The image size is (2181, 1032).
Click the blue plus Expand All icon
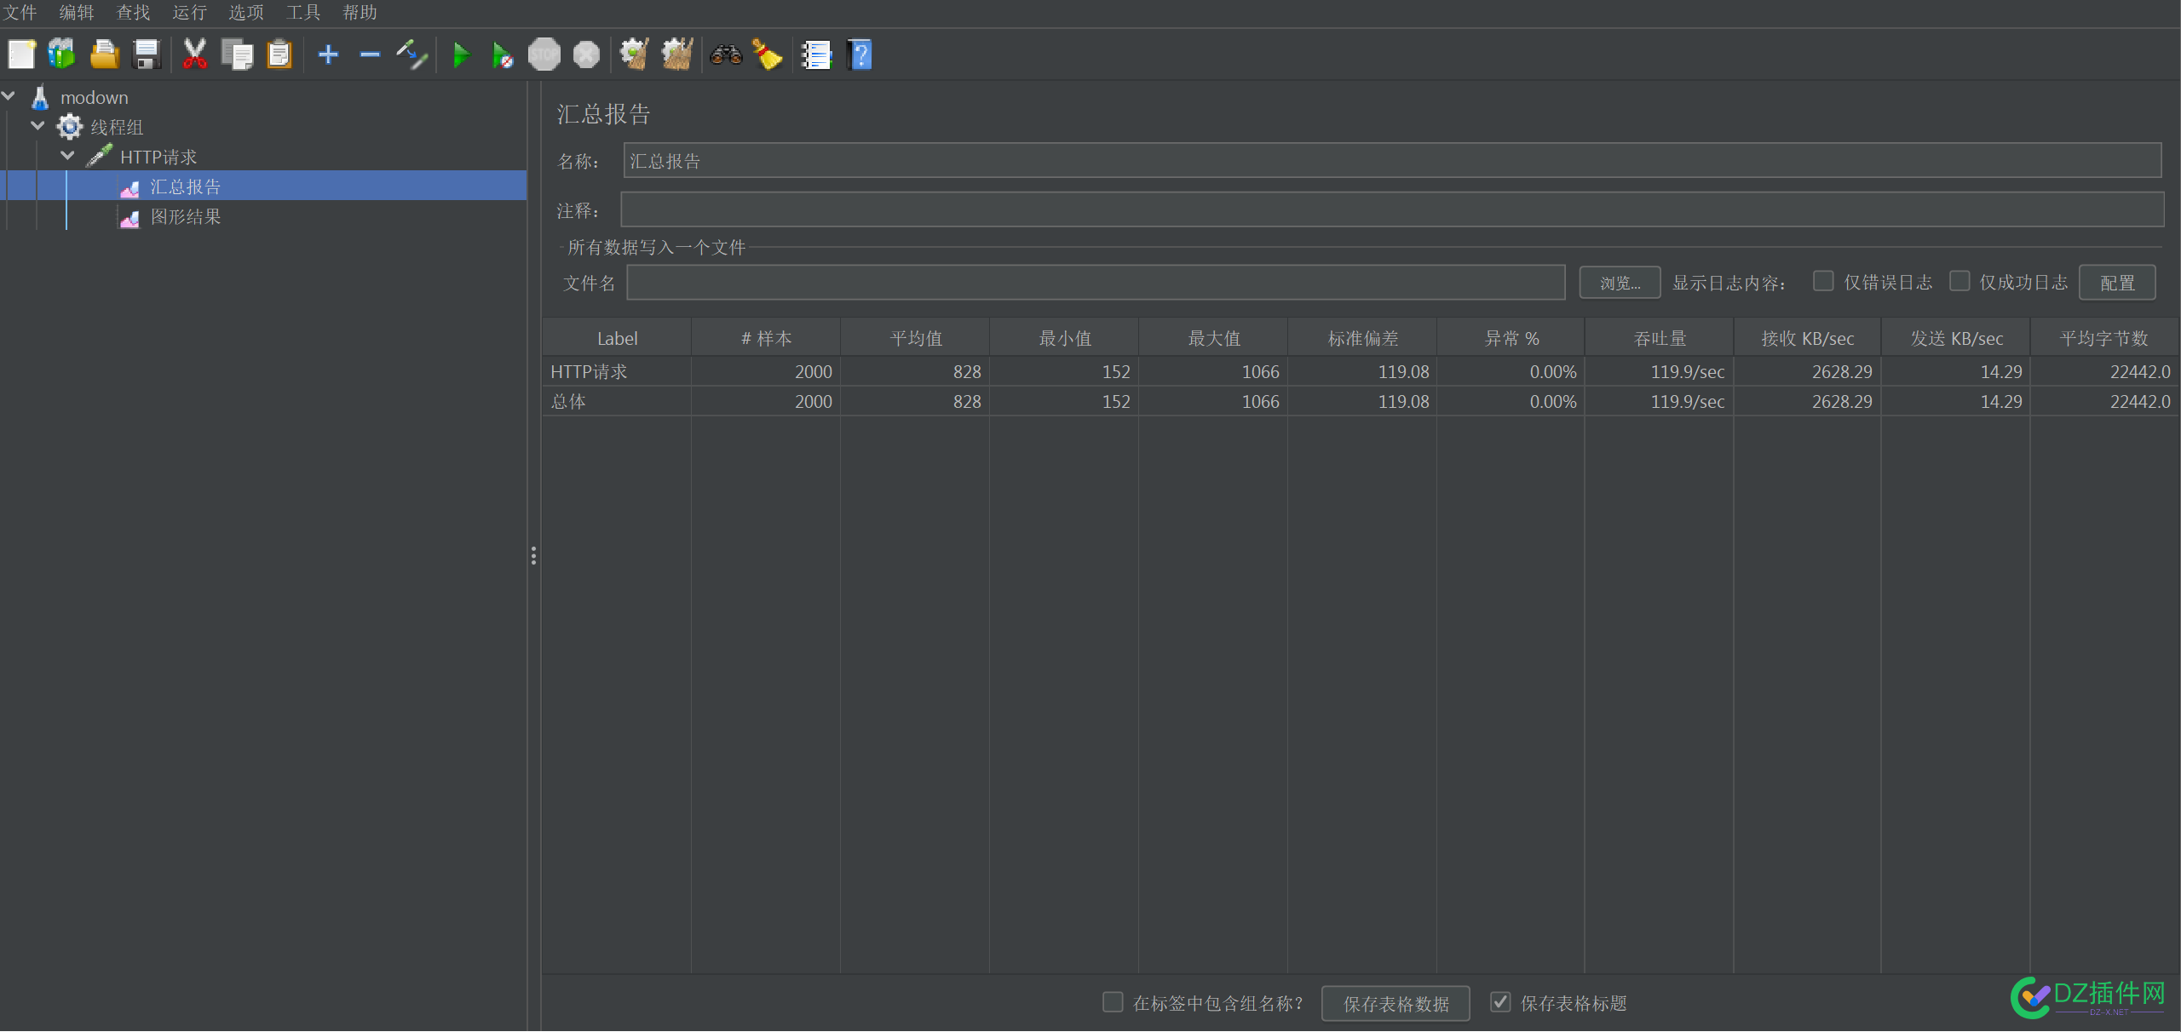[328, 54]
